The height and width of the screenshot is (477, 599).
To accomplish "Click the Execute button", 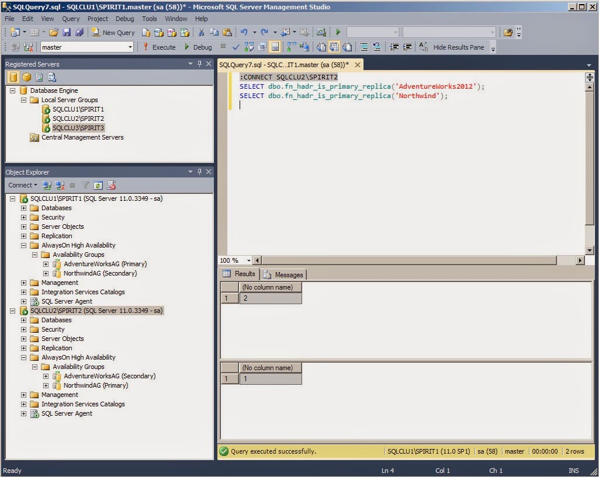I will (x=159, y=47).
